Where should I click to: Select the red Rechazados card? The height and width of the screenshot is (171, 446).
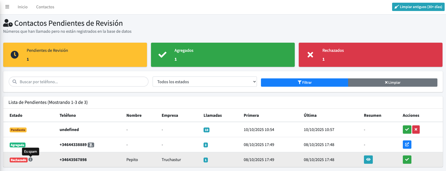[x=370, y=55]
